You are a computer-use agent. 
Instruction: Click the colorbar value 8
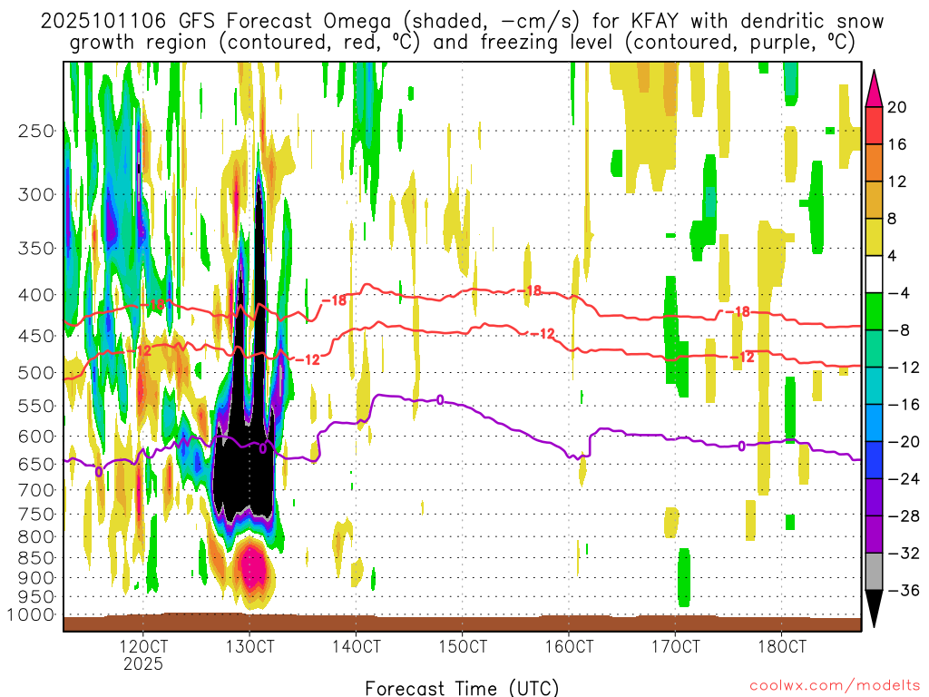click(x=892, y=219)
